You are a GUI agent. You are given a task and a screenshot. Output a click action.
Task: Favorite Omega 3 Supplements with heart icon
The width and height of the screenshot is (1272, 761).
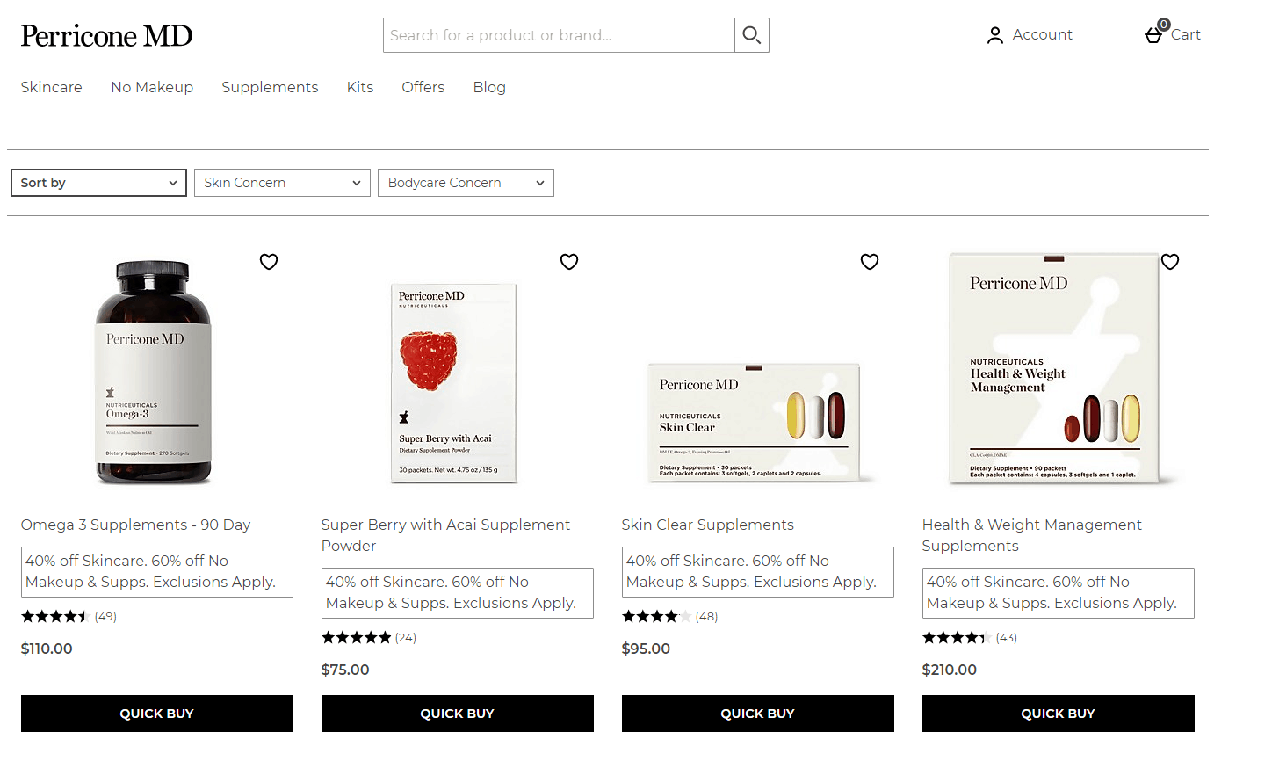[269, 262]
